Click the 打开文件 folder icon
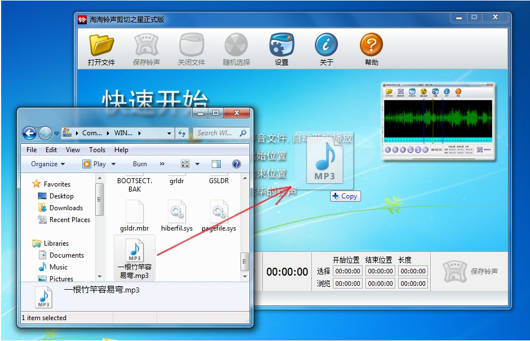The height and width of the screenshot is (341, 530). pos(101,45)
